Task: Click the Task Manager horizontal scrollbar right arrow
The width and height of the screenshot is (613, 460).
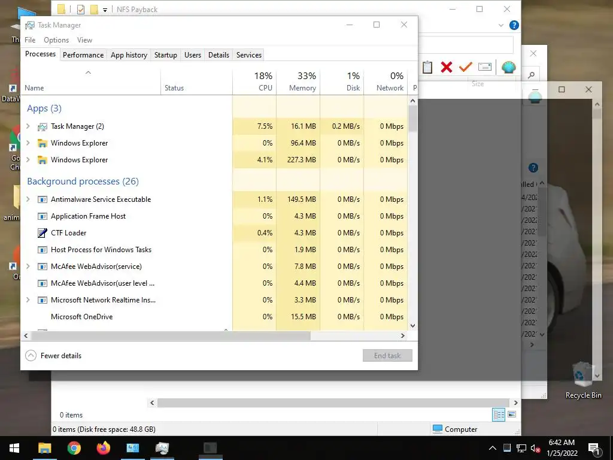Action: point(403,335)
